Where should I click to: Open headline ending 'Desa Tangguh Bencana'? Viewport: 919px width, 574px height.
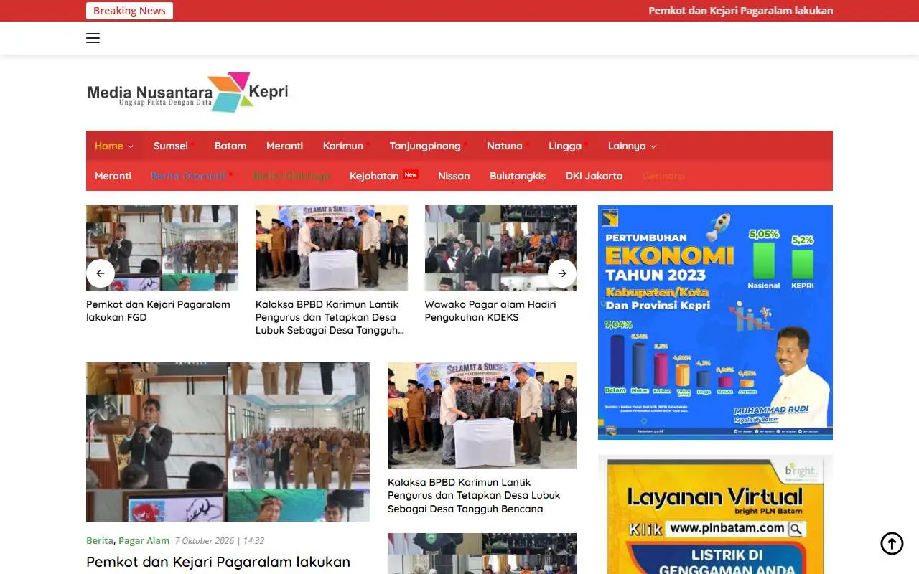point(474,496)
